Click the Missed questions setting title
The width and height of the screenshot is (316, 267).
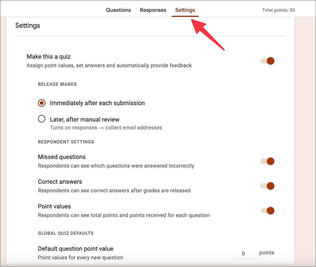pyautogui.click(x=62, y=157)
